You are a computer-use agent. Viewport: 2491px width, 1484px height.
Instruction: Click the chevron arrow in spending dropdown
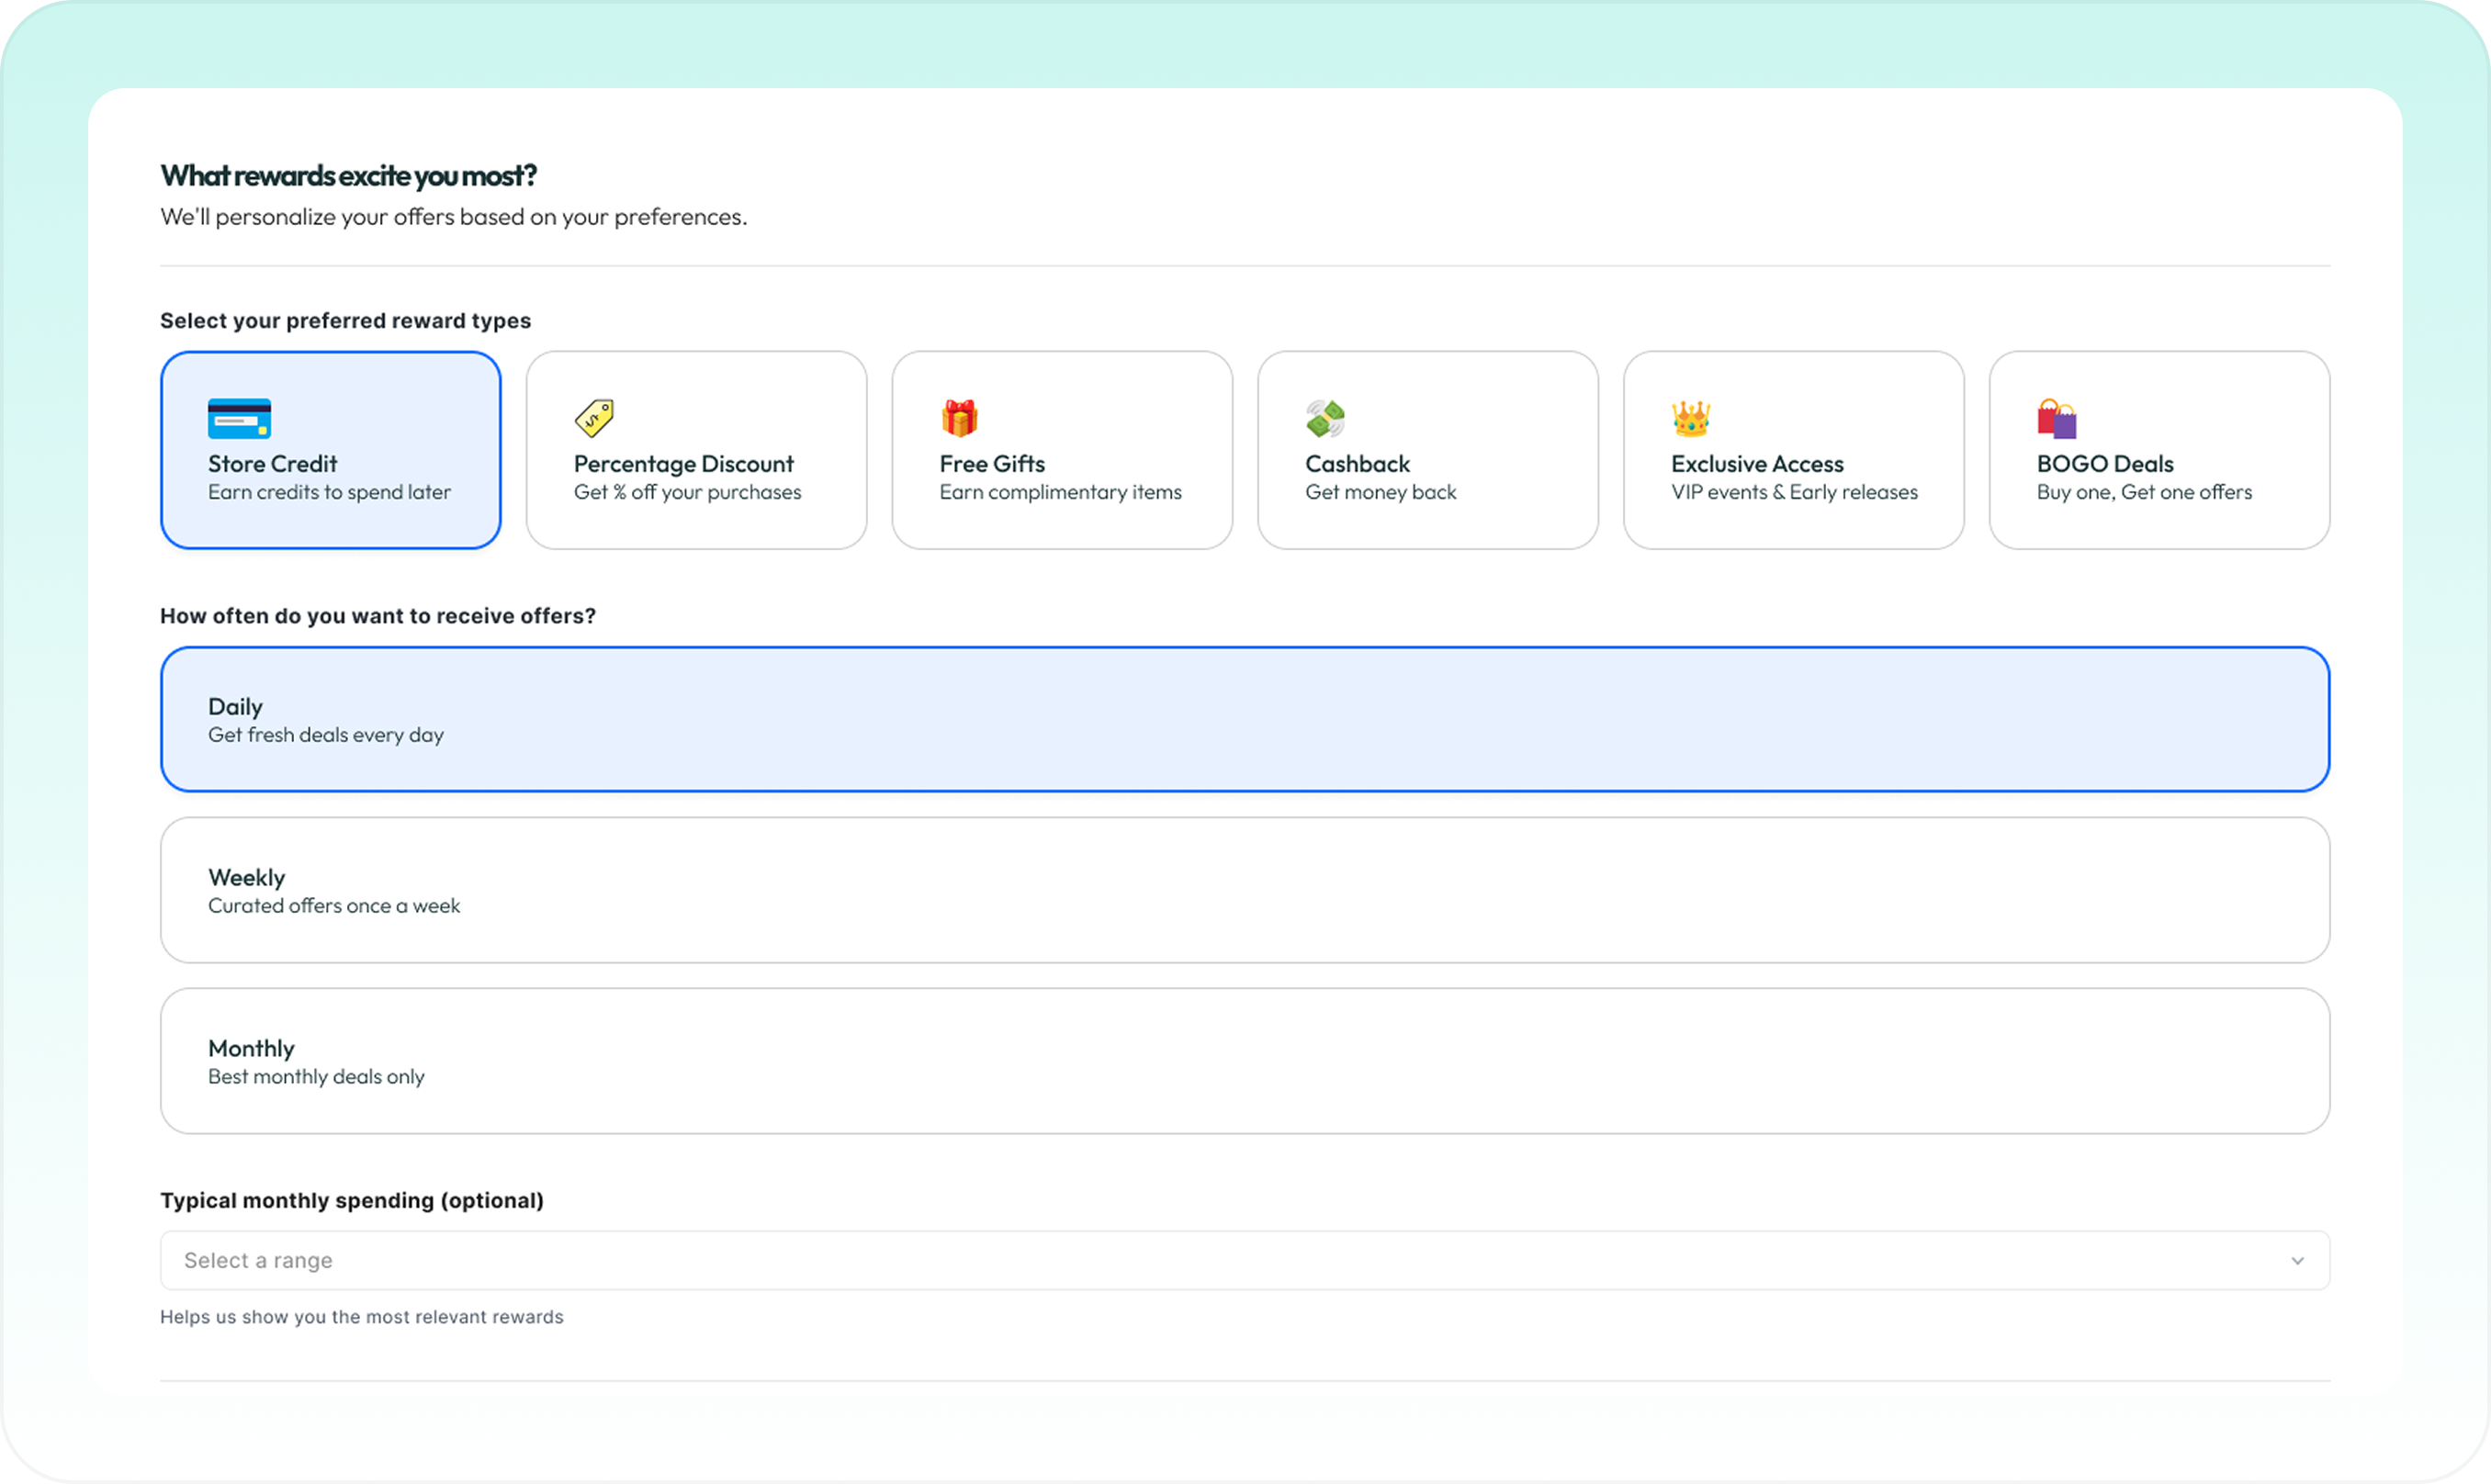(x=2297, y=1261)
